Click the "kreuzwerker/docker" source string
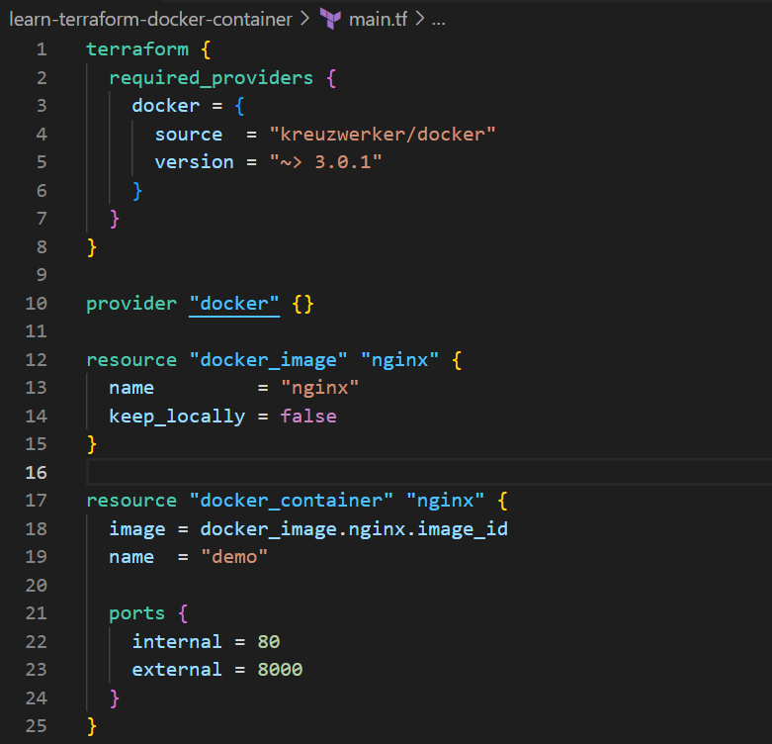The image size is (772, 744). pyautogui.click(x=383, y=134)
